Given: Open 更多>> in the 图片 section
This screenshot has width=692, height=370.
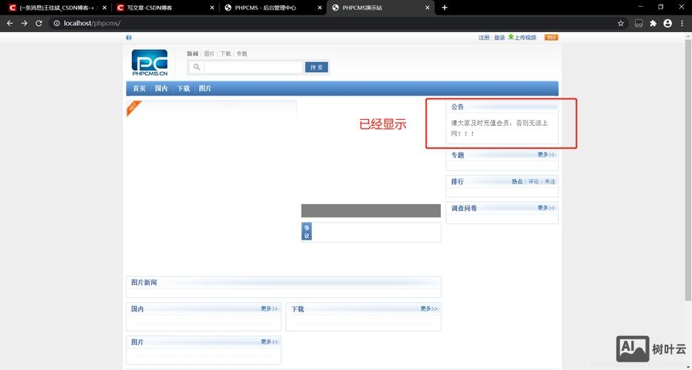Looking at the screenshot, I should pyautogui.click(x=269, y=342).
